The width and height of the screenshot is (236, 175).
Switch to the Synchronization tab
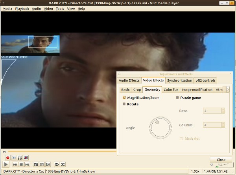click(180, 80)
